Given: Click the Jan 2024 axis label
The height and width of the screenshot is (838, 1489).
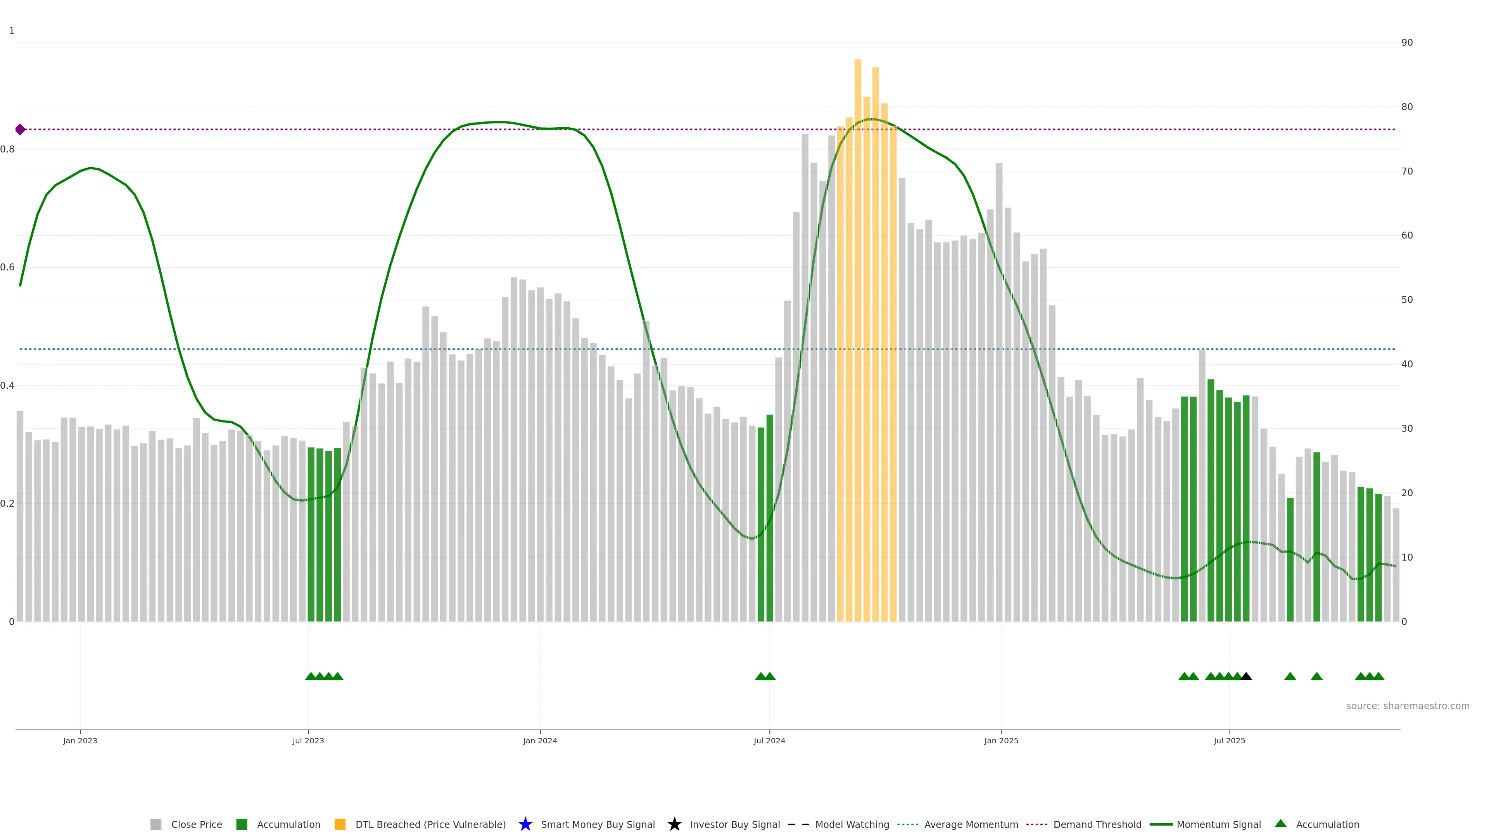Looking at the screenshot, I should [540, 741].
